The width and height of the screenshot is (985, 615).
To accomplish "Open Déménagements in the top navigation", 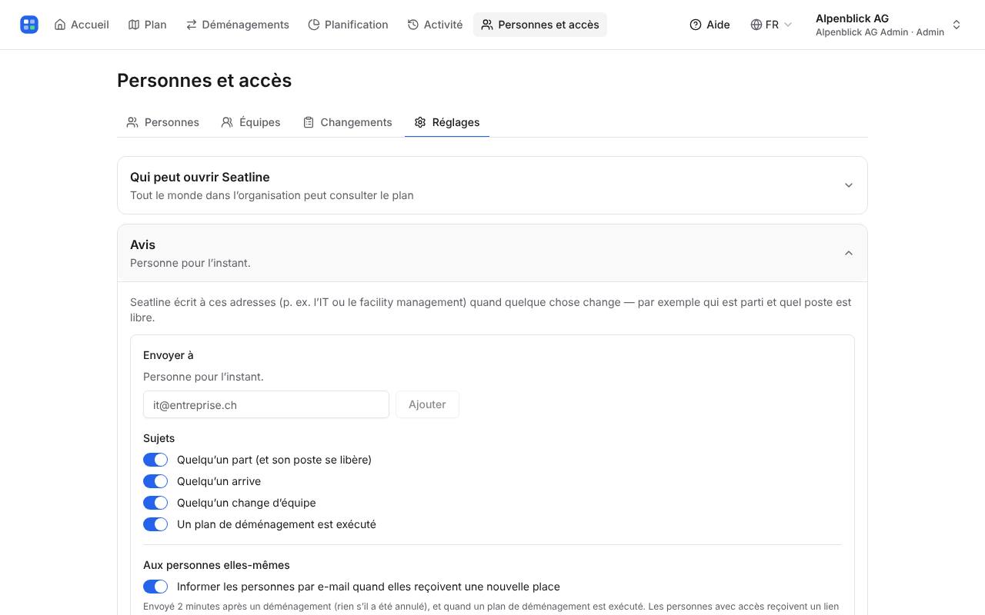I will pos(237,25).
